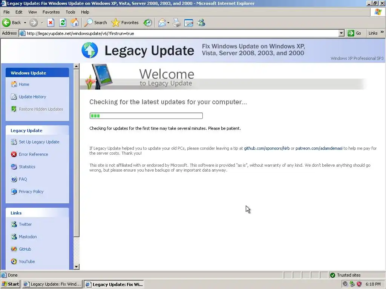Image resolution: width=386 pixels, height=289 pixels.
Task: Expand the Mail button dropdown arrow
Action: (168, 23)
